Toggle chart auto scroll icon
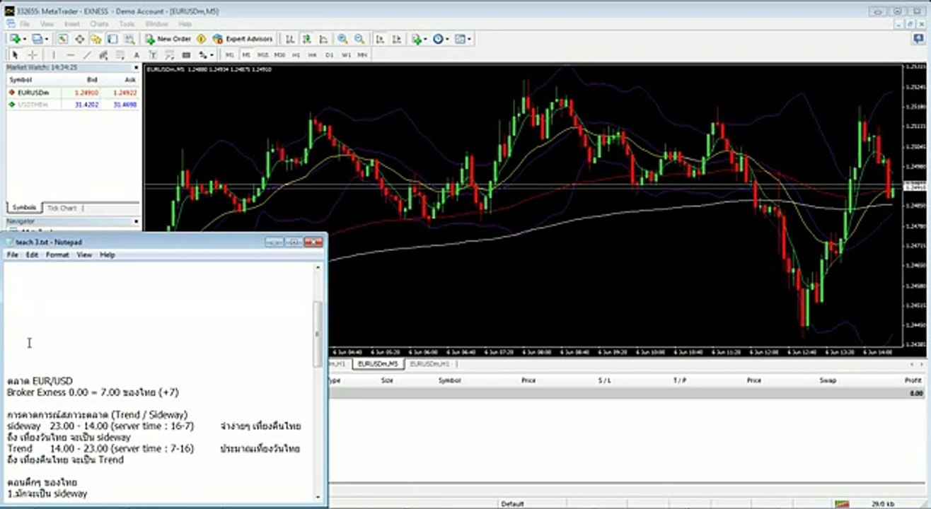This screenshot has height=509, width=931. click(x=380, y=39)
